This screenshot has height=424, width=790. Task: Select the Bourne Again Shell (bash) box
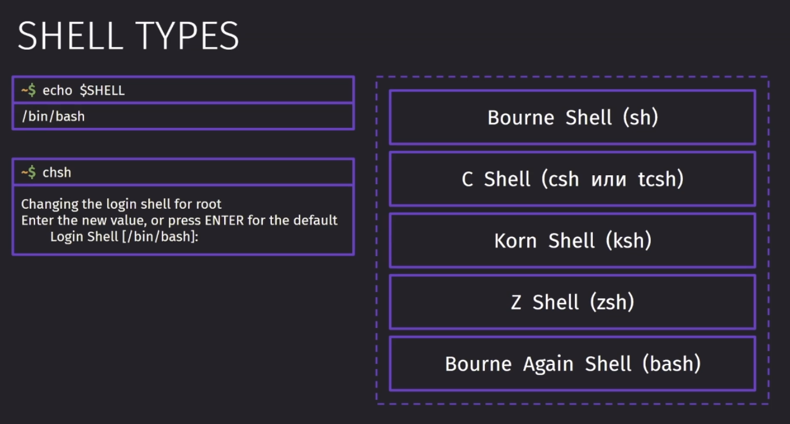[x=573, y=364]
